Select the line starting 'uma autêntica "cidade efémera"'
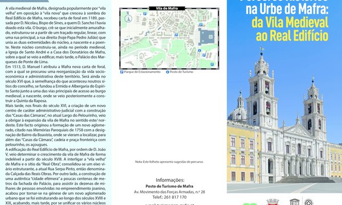This screenshot has height=205, width=342. (55, 179)
